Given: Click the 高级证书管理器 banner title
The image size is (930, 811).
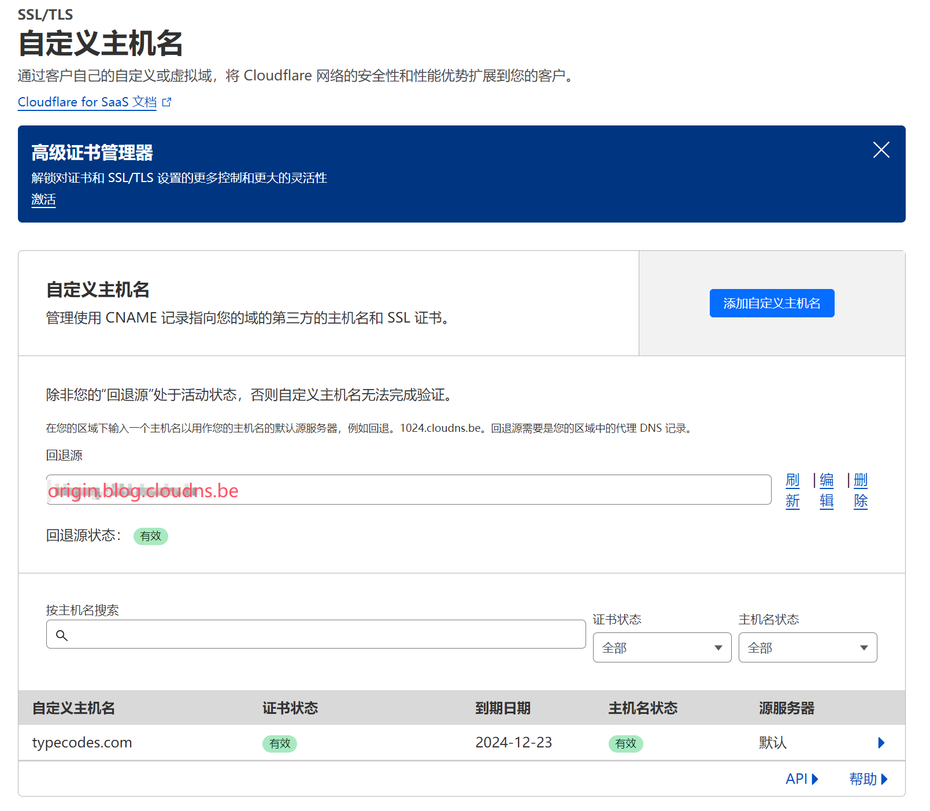Looking at the screenshot, I should [92, 153].
